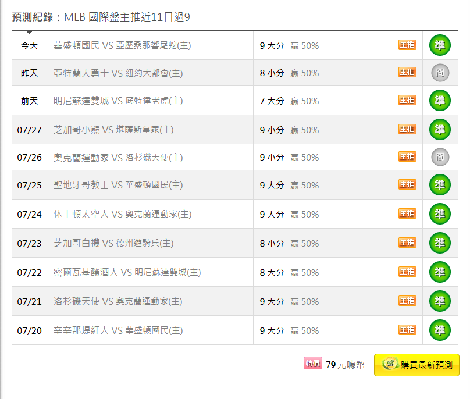Click 贏 50% in 07/25 row
Viewport: 470px width, 399px height.
click(x=305, y=185)
